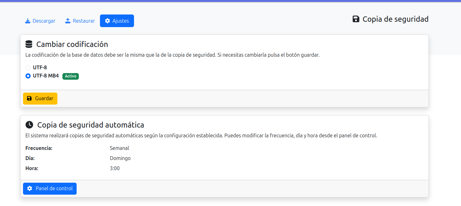Viewport: 461px width, 206px height.
Task: Click the download icon beside Descargar
Action: (x=27, y=21)
